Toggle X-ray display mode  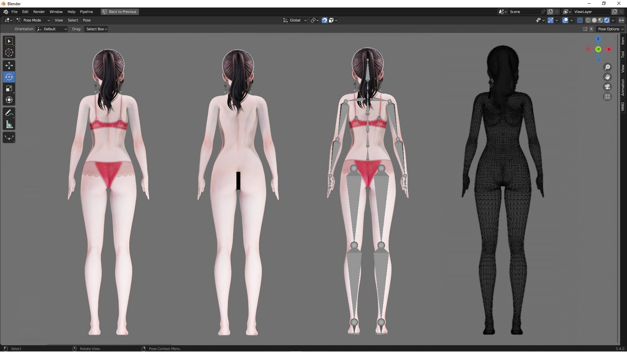(580, 20)
